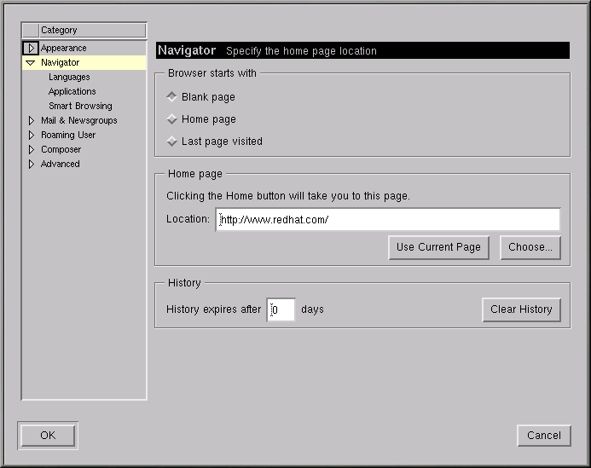Image resolution: width=591 pixels, height=468 pixels.
Task: Click the Choose... button
Action: (530, 247)
